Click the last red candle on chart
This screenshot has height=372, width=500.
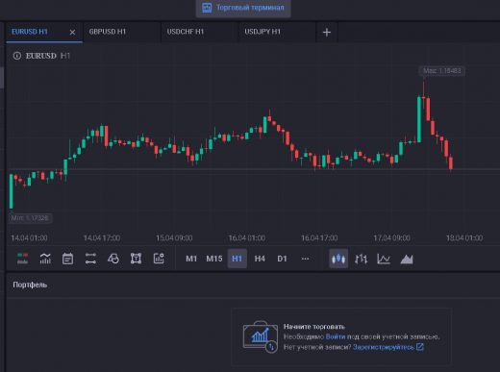[451, 162]
